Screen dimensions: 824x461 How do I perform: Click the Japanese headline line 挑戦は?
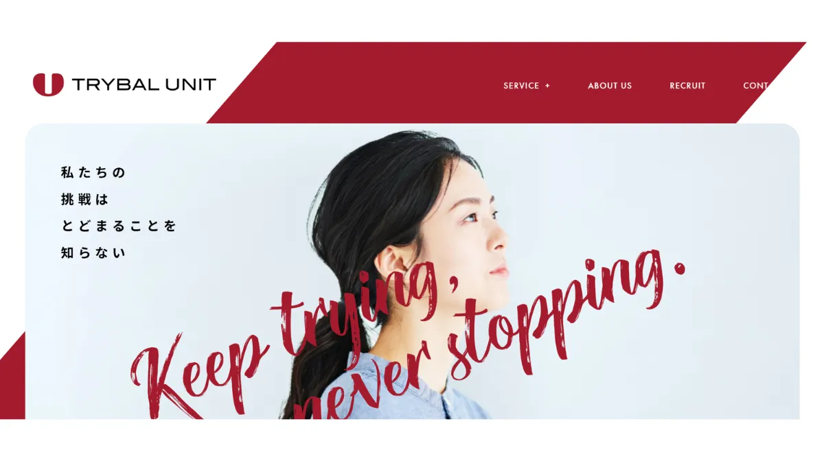pyautogui.click(x=85, y=200)
